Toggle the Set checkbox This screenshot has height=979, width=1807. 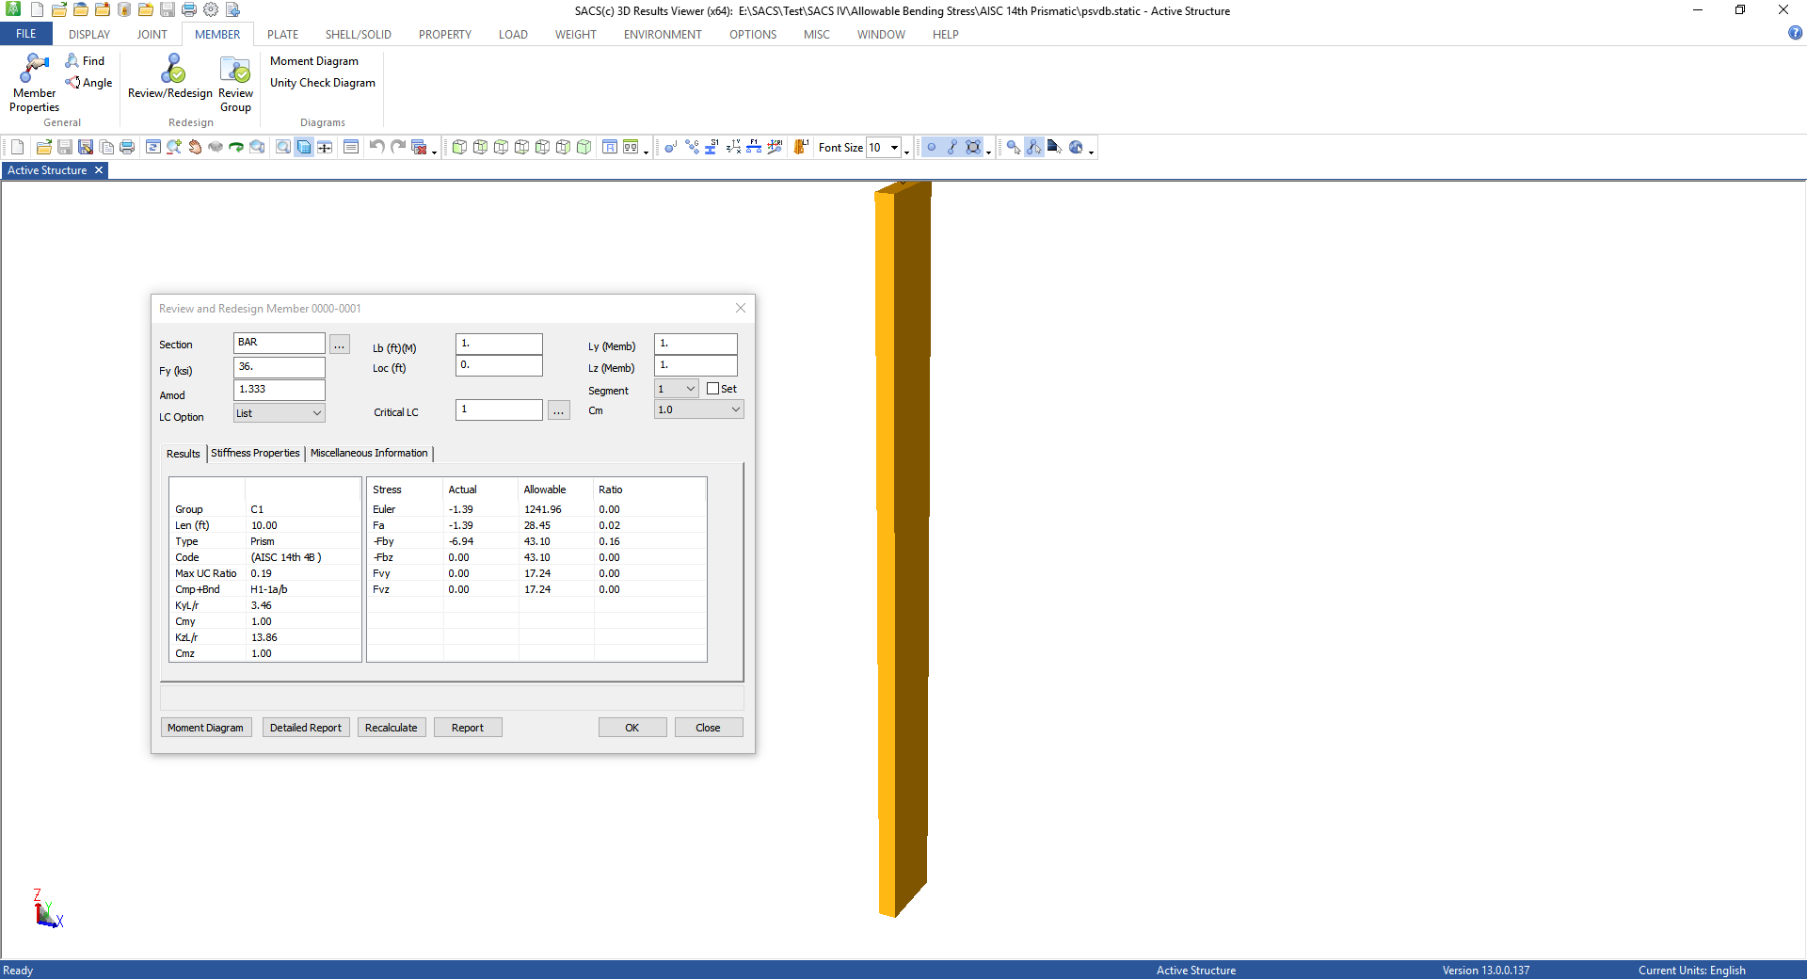tap(712, 389)
